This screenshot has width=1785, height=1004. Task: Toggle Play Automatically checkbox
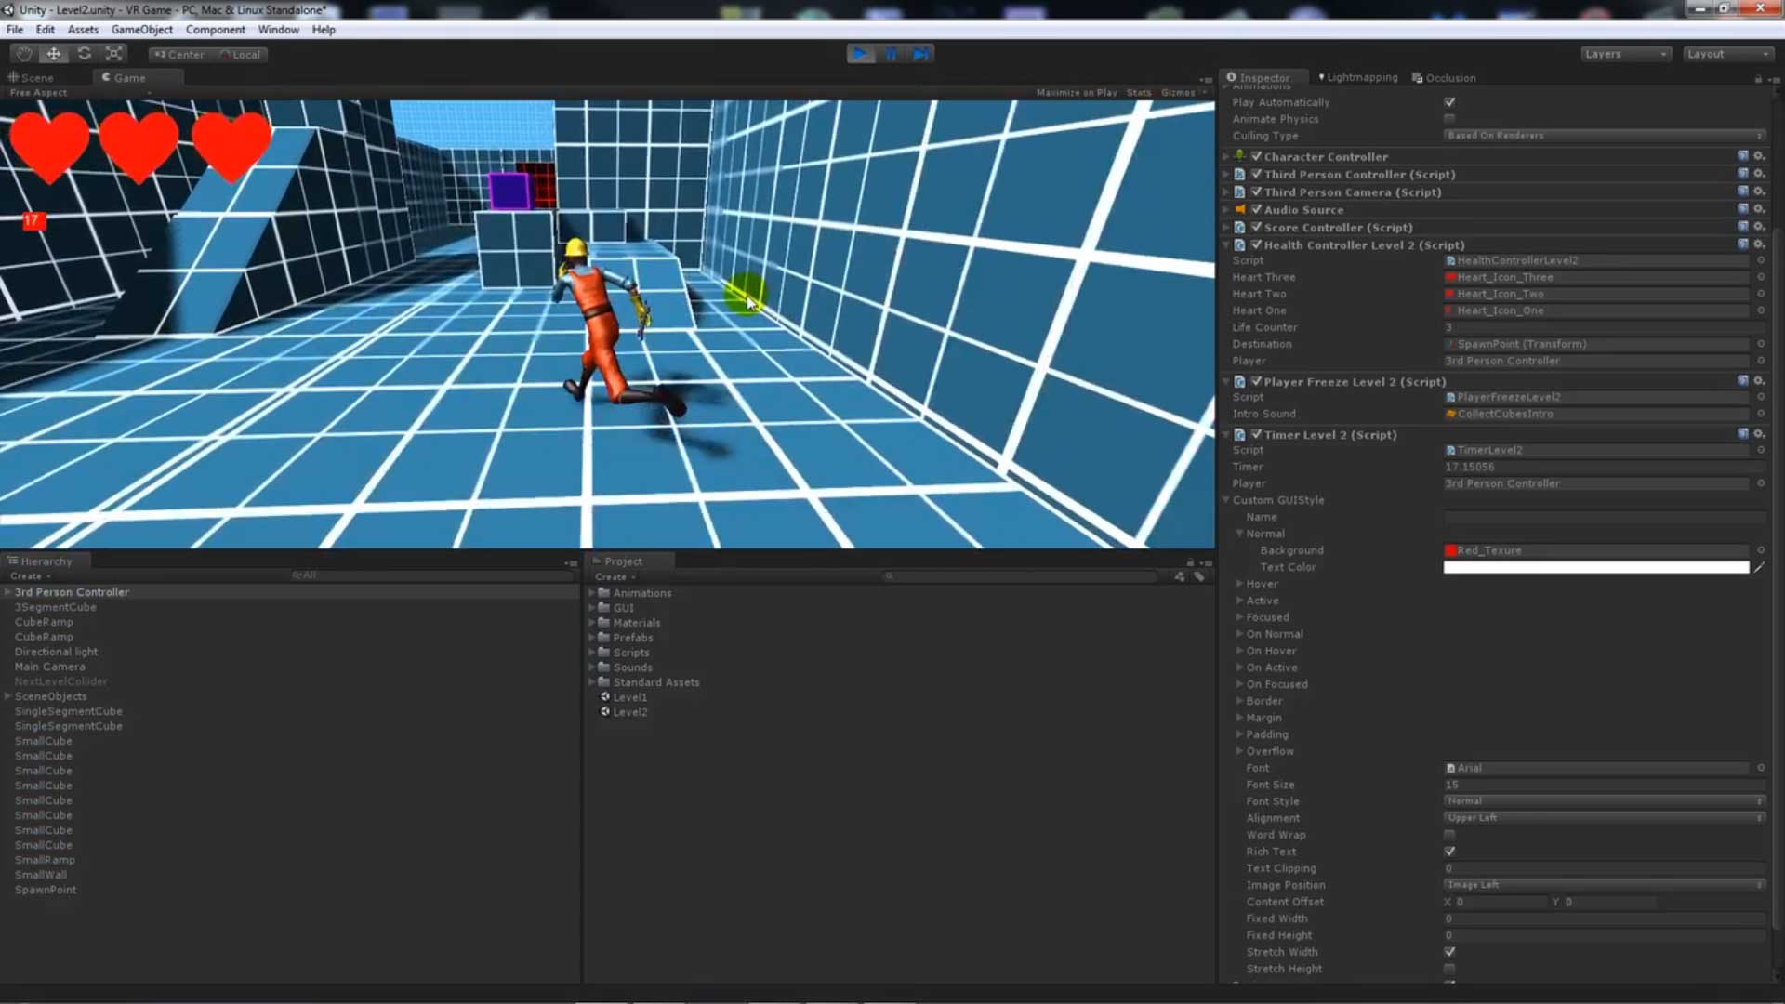[1449, 102]
